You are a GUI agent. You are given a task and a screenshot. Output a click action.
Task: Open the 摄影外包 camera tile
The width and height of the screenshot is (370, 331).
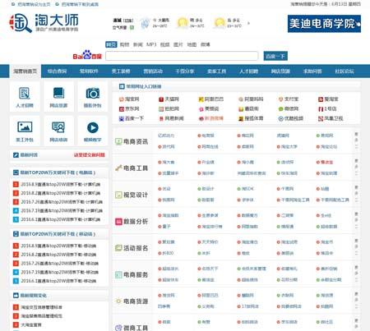[93, 96]
